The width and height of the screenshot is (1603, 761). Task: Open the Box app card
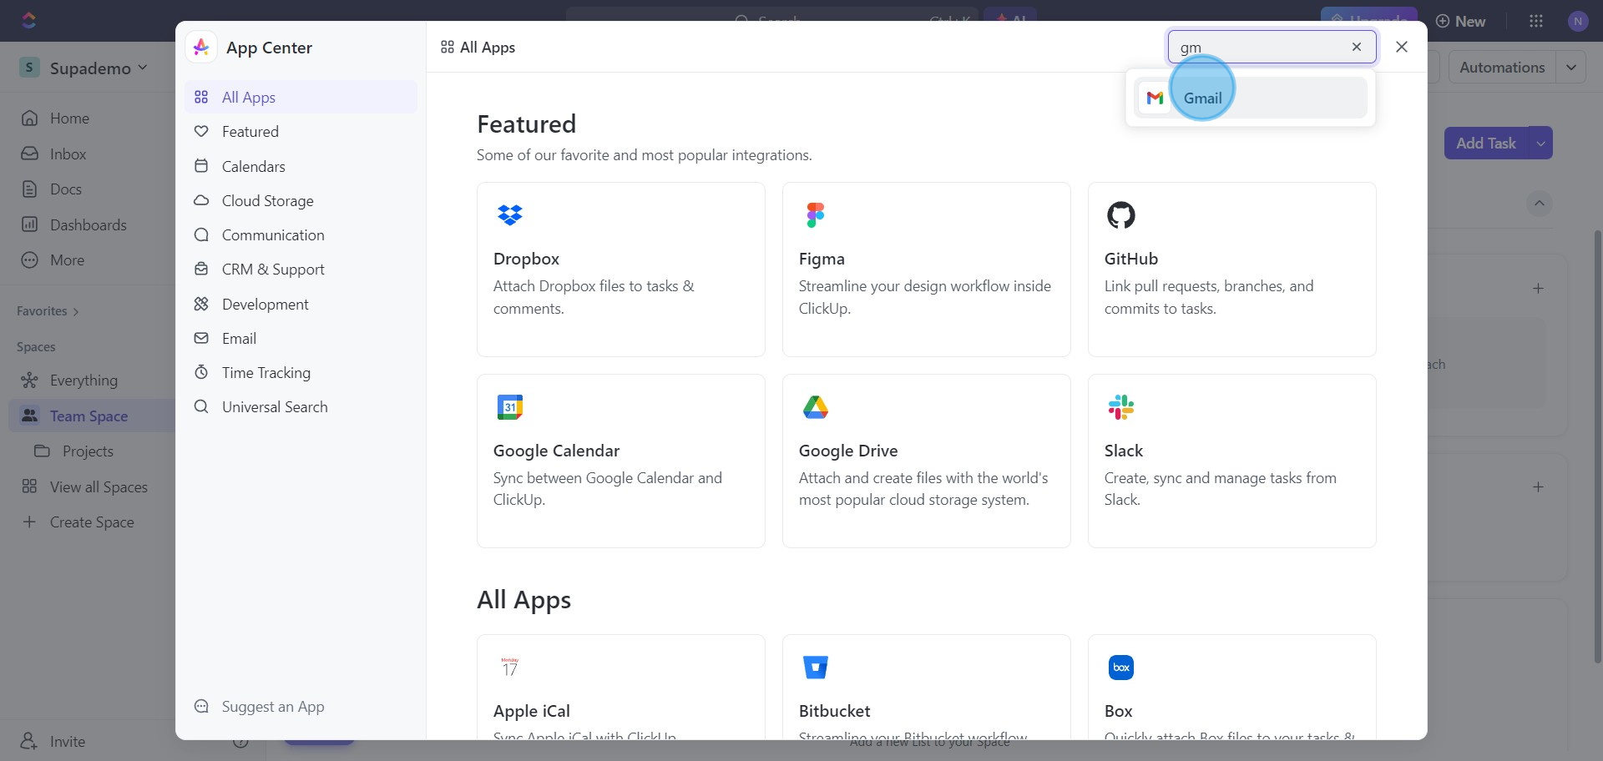pos(1231,687)
